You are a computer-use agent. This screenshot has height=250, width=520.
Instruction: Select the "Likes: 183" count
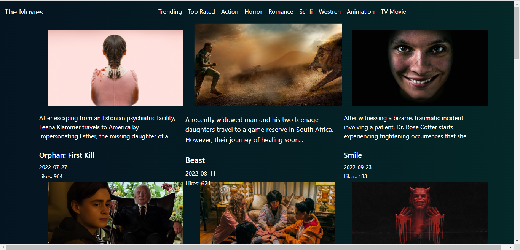tap(356, 176)
